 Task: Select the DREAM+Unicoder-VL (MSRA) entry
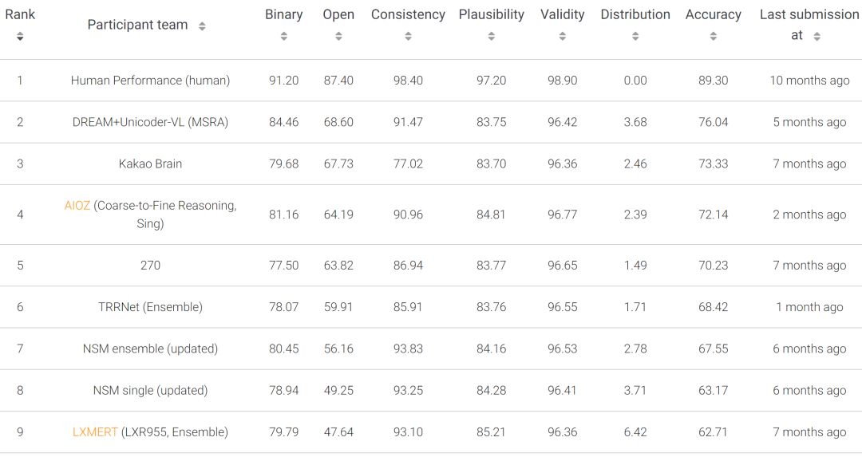(x=150, y=122)
